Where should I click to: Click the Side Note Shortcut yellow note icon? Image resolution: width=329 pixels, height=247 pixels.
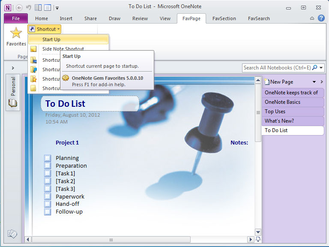pyautogui.click(x=33, y=49)
